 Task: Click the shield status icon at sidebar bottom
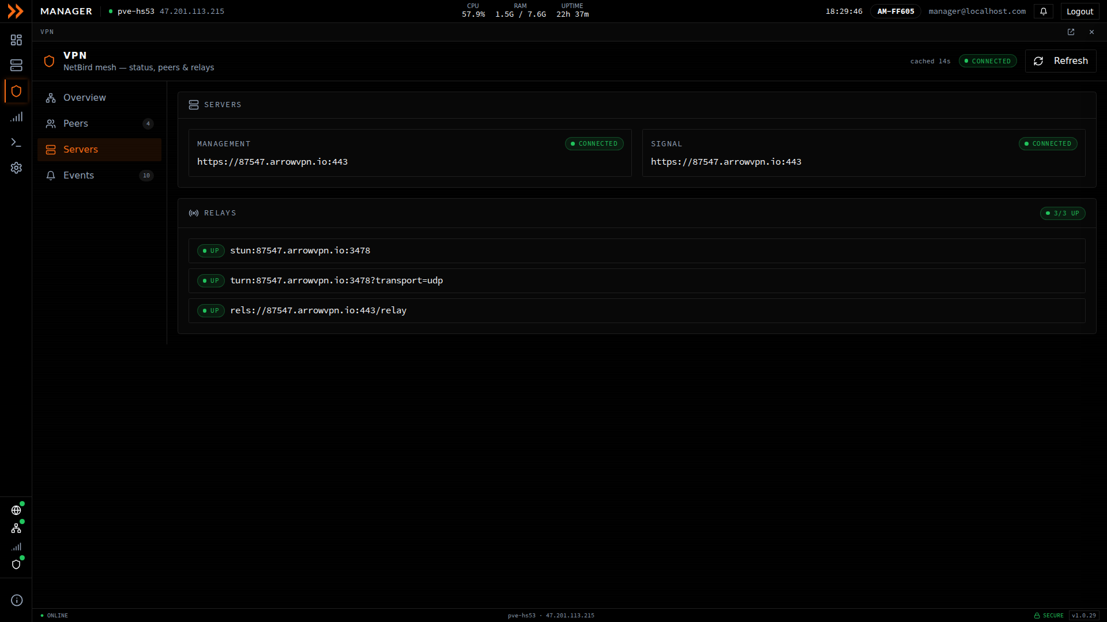(x=16, y=564)
